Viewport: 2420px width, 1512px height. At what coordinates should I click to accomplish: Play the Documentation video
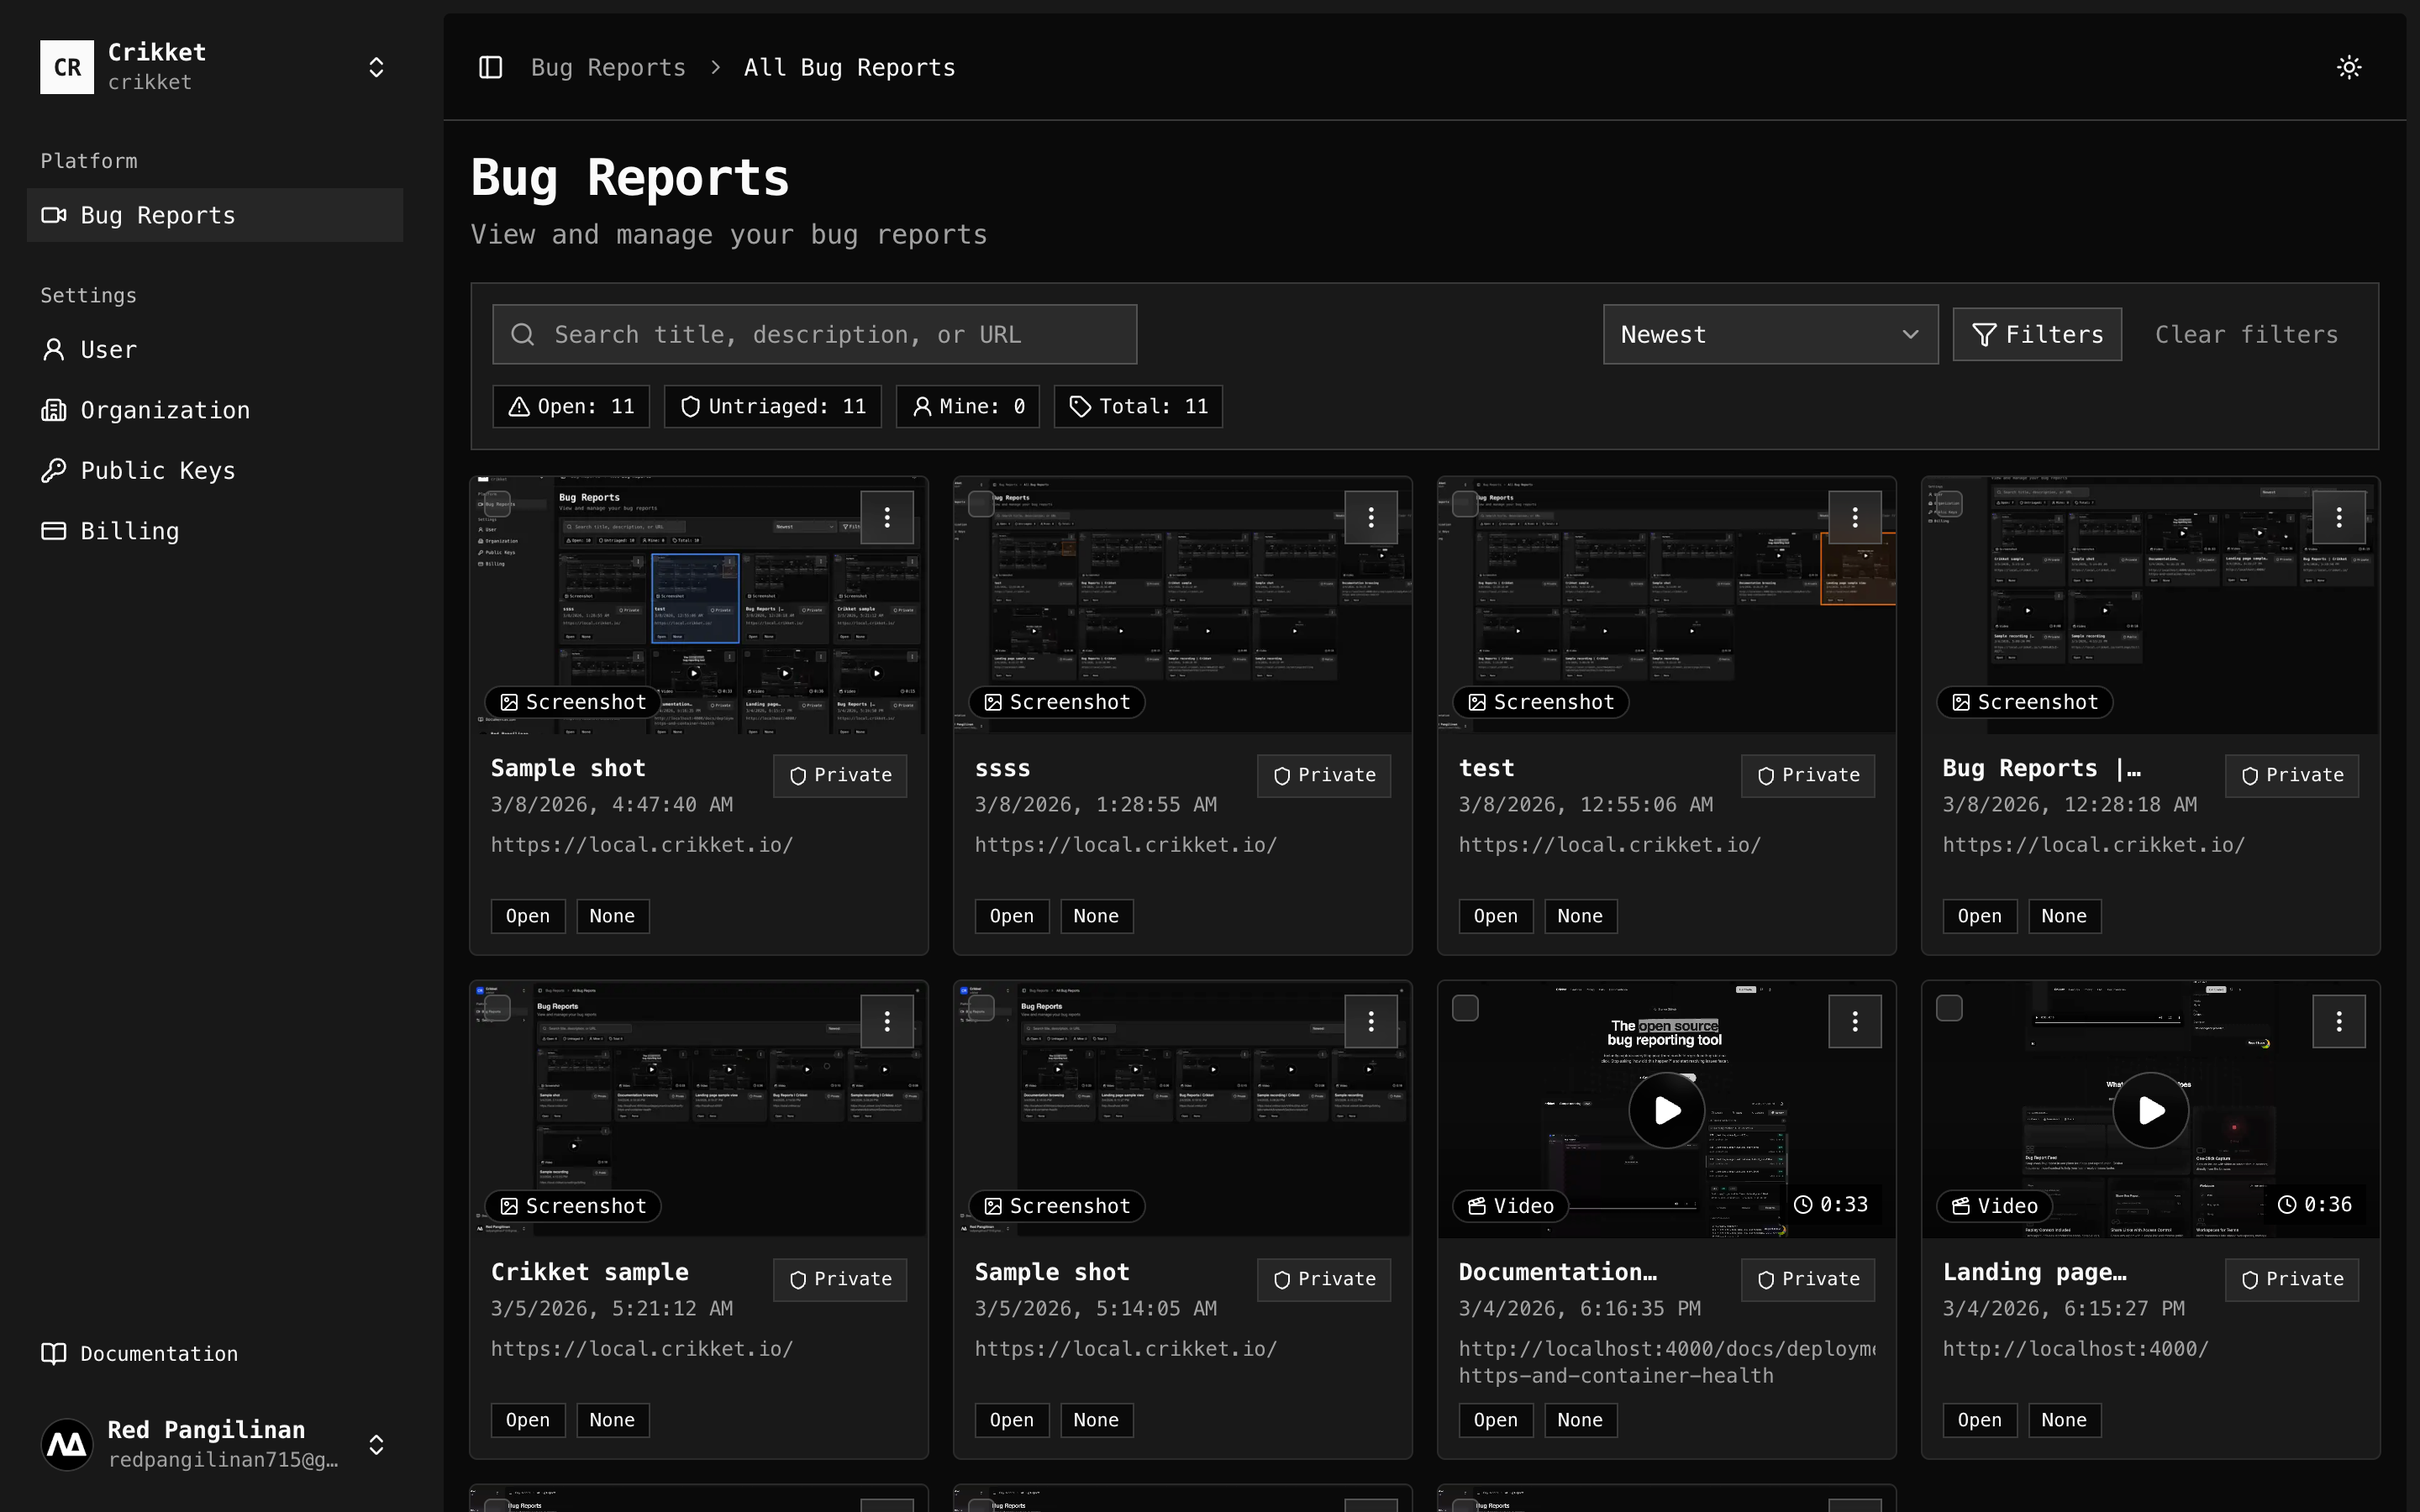click(x=1666, y=1110)
